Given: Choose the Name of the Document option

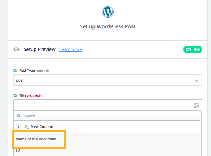Looking at the screenshot, I should pyautogui.click(x=107, y=139).
